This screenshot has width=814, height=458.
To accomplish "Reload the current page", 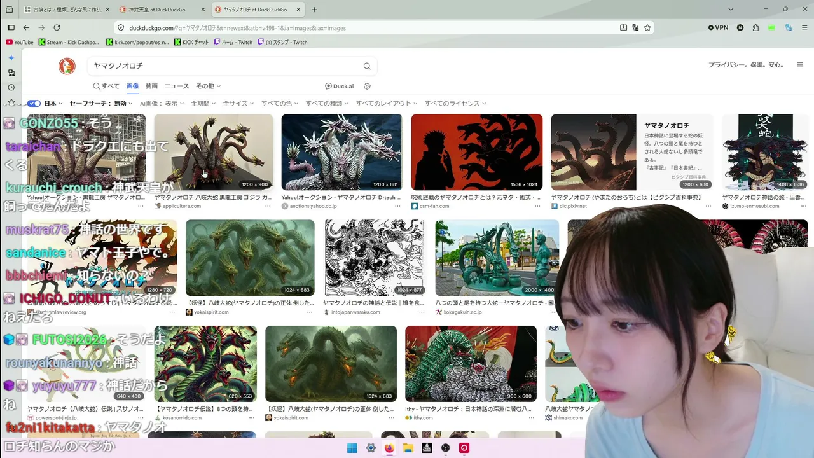I will (57, 27).
